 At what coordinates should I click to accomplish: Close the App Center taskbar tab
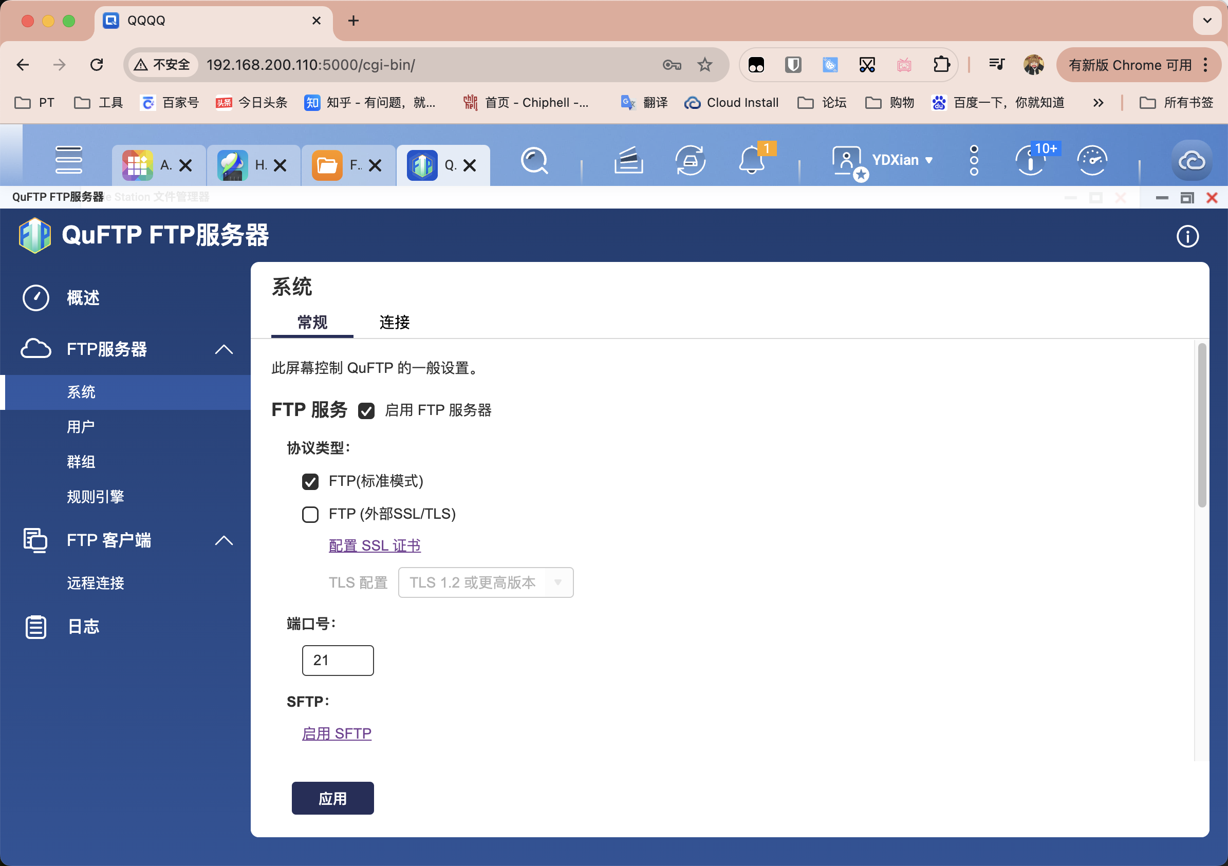point(185,166)
